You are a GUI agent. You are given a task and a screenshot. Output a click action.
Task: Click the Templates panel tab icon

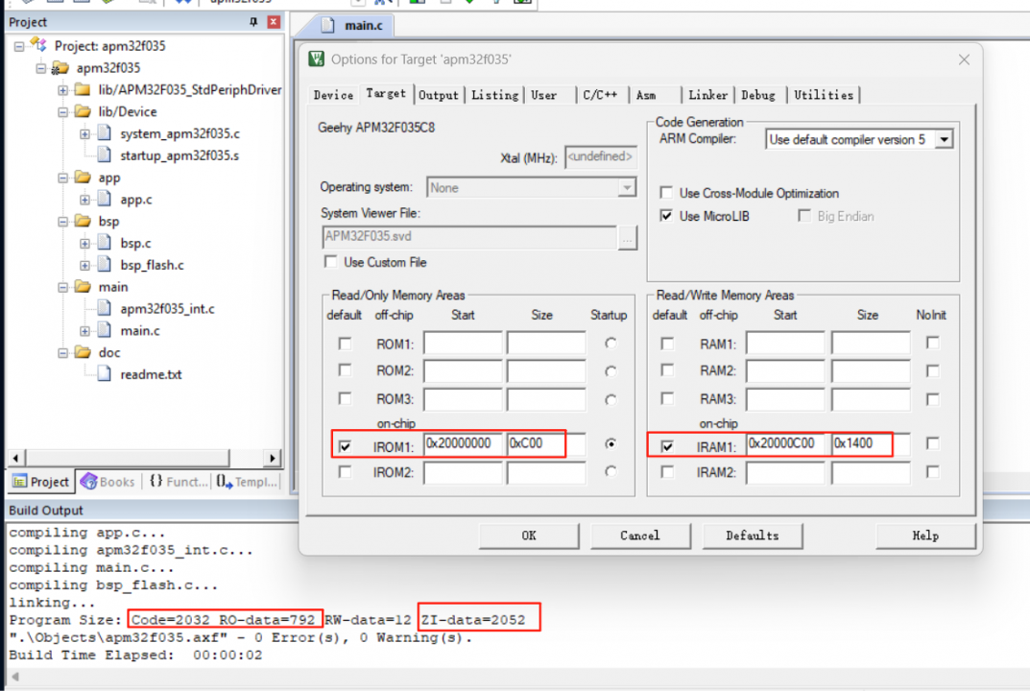(223, 482)
